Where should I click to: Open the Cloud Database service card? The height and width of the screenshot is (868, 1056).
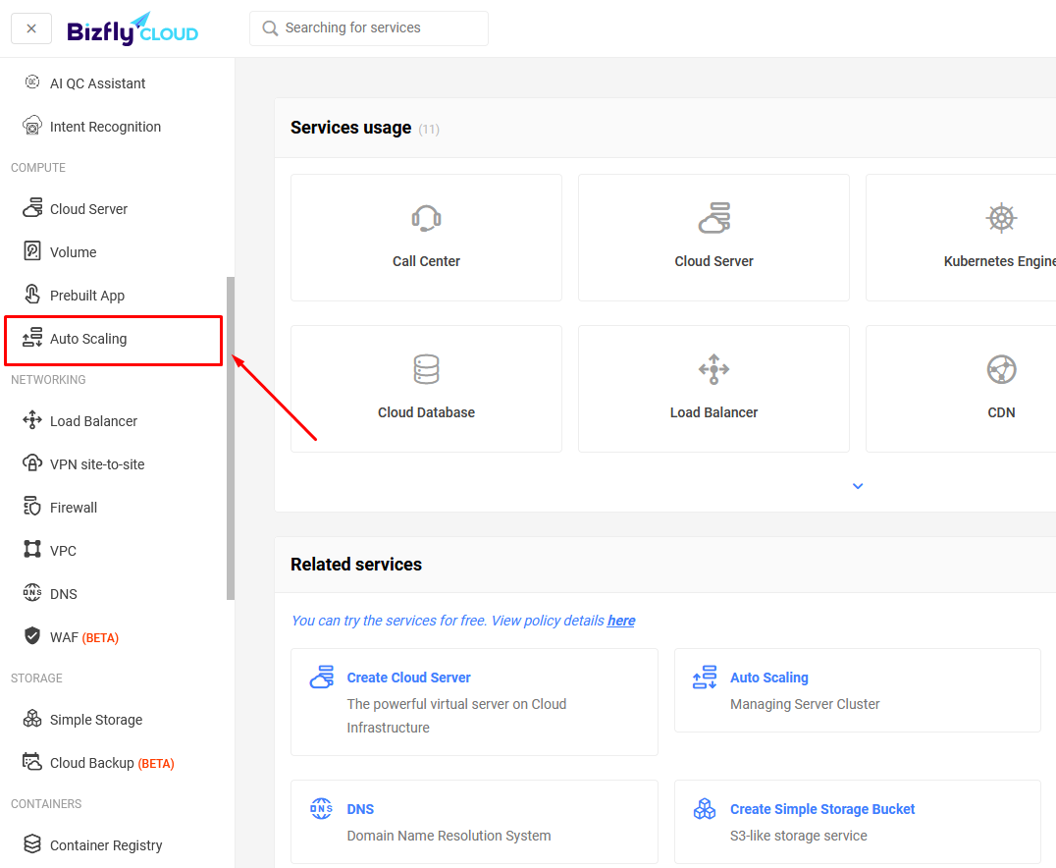[x=426, y=389]
